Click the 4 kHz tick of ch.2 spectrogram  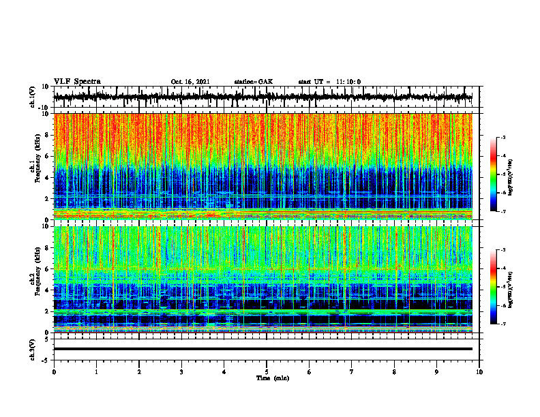coord(46,290)
